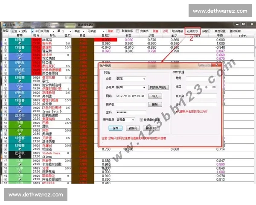Image resolution: width=256 pixels, height=205 pixels.
Task: Click soccer ball icon in row 8 伊朗超
Action: (20, 96)
